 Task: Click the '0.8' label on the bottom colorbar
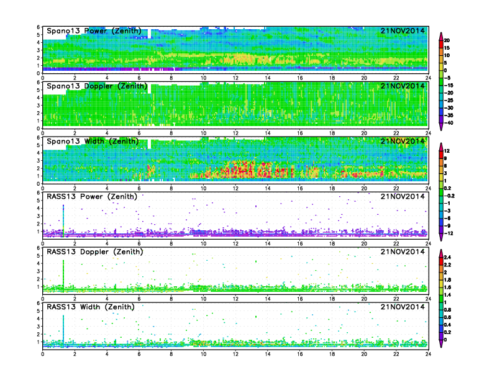pyautogui.click(x=448, y=310)
